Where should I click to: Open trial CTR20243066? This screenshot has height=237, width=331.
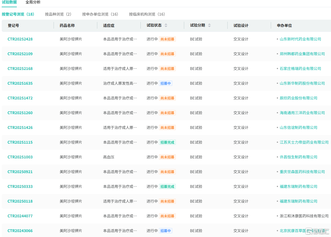point(20,231)
